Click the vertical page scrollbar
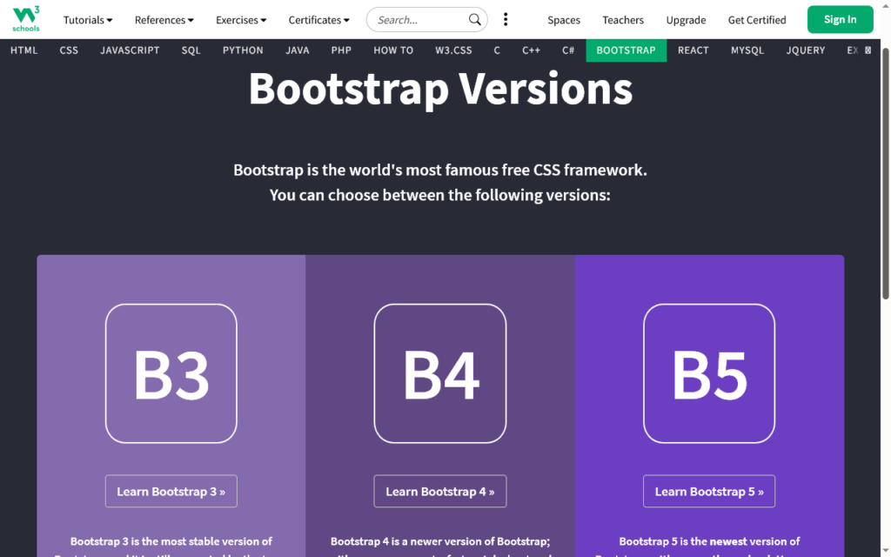This screenshot has width=891, height=557. click(x=886, y=174)
